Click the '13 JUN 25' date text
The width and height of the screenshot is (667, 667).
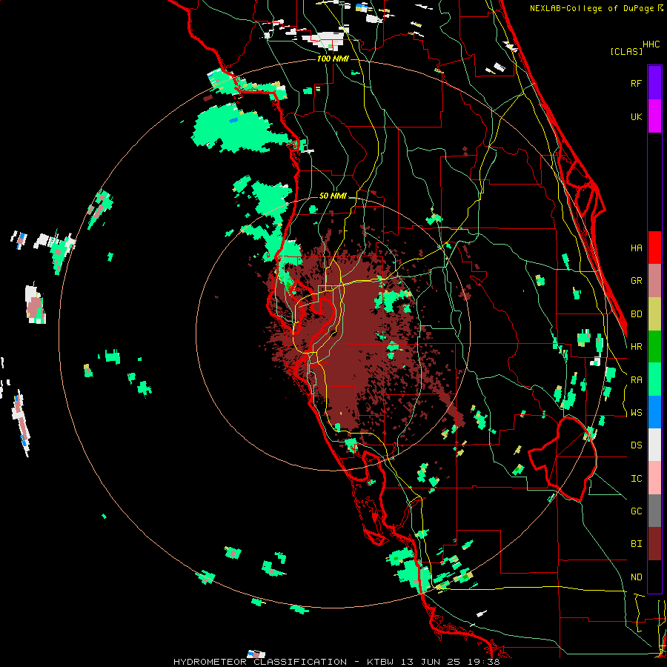pyautogui.click(x=433, y=662)
